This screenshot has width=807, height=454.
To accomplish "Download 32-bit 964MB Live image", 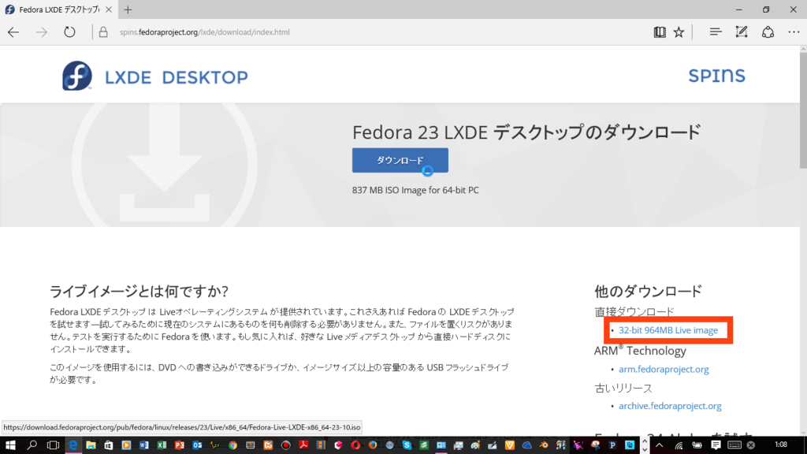I will point(668,330).
